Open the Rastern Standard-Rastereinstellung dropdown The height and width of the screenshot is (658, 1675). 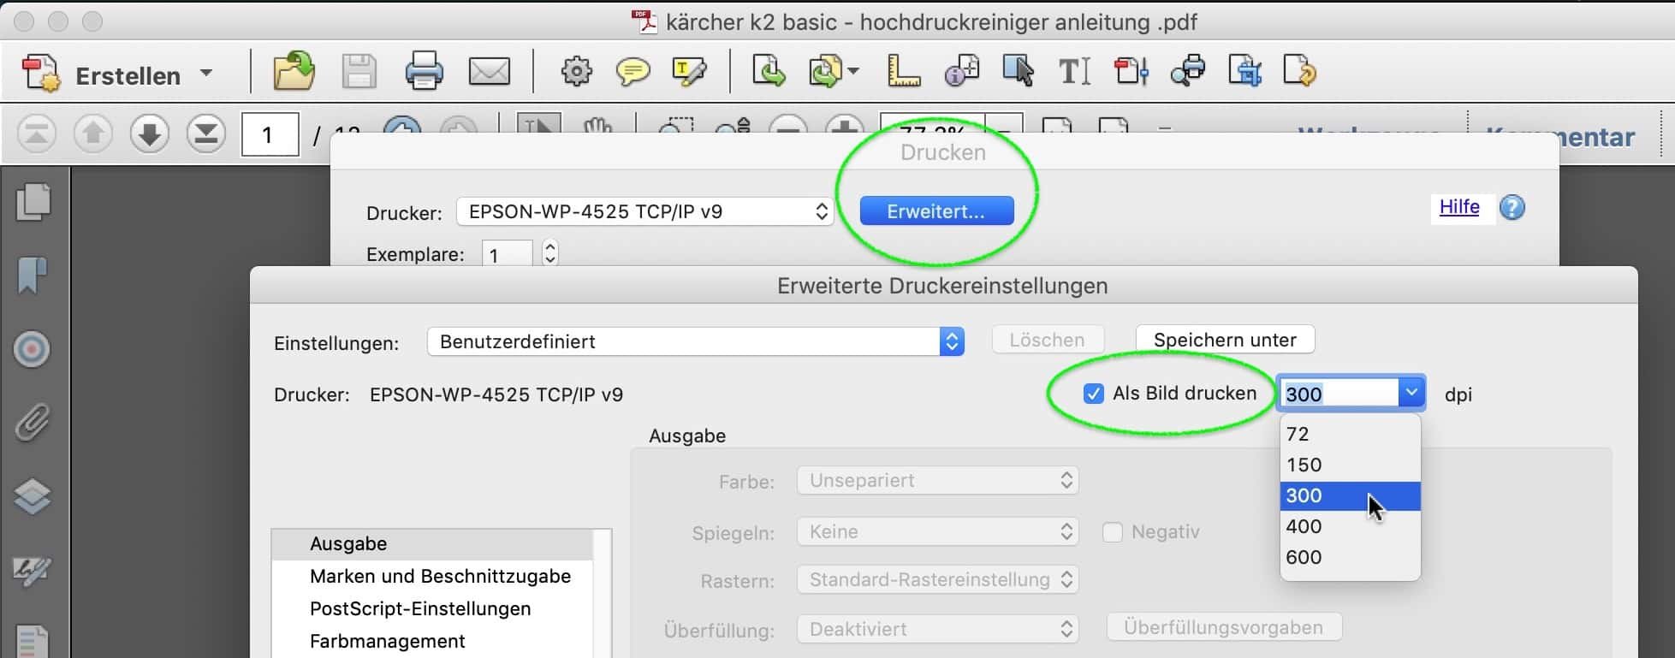(x=937, y=580)
